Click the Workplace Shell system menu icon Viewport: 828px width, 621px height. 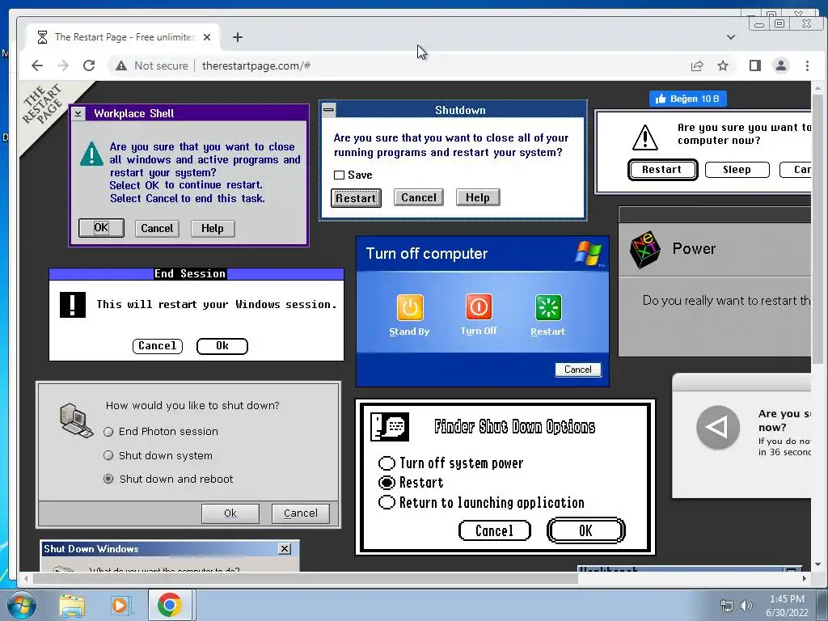tap(78, 113)
